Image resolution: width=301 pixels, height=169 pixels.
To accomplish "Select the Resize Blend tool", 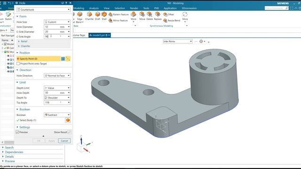I will [x=172, y=20].
